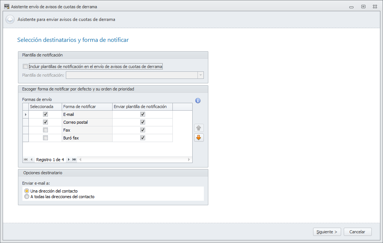
Task: Click the Cancelar button
Action: pyautogui.click(x=357, y=232)
